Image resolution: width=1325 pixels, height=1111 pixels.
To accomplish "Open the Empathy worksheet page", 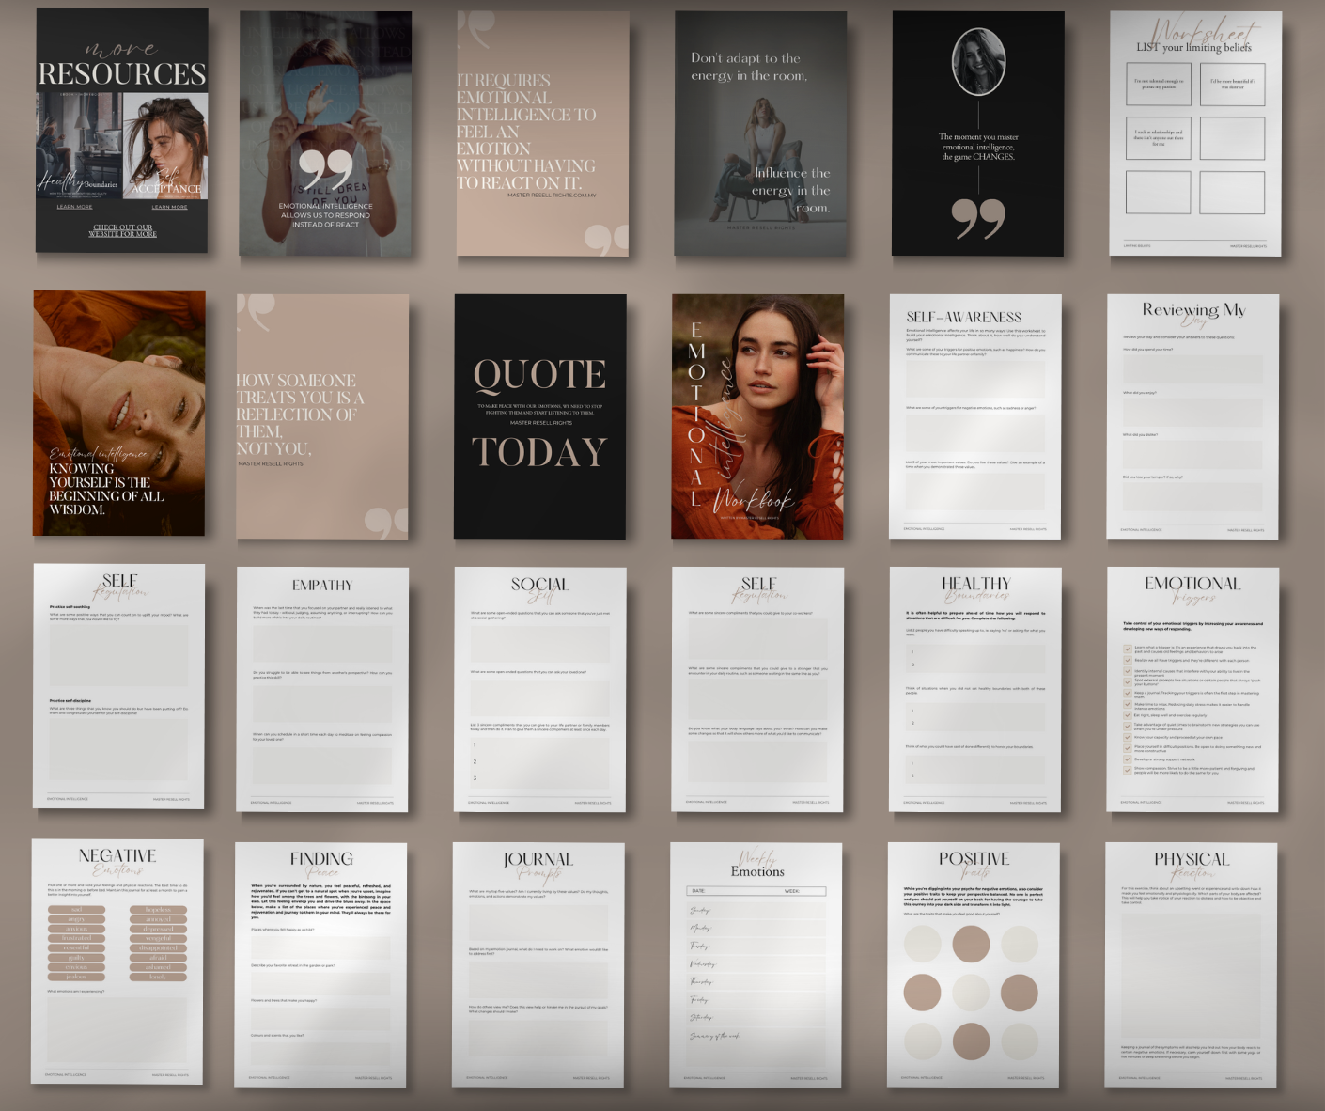I will (x=321, y=689).
